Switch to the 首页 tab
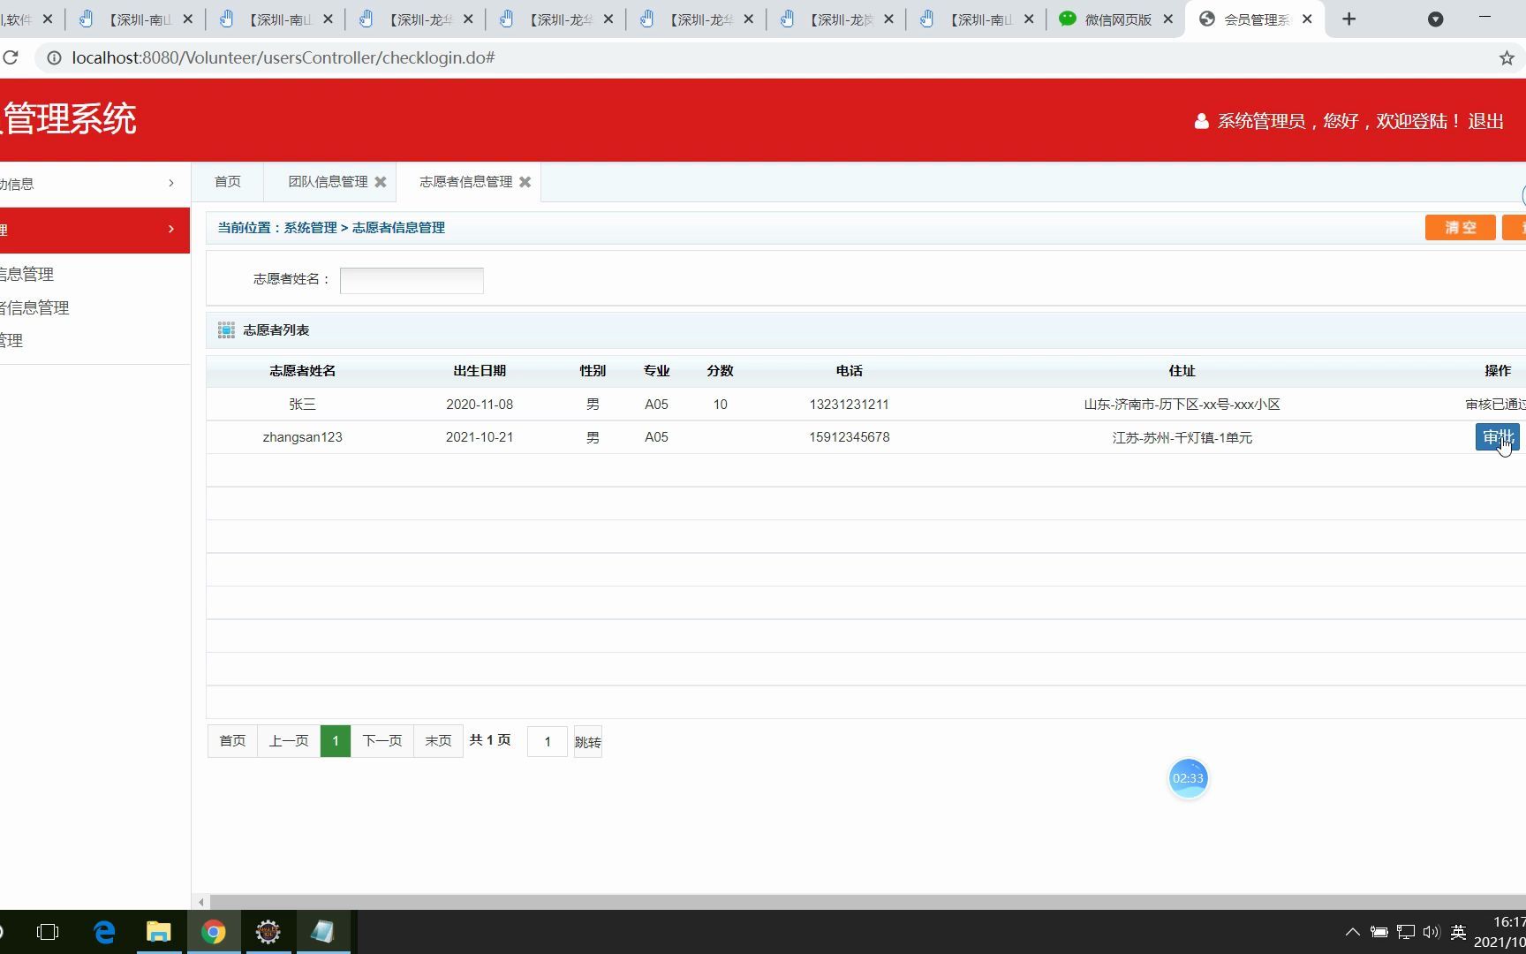The image size is (1526, 954). click(x=228, y=182)
